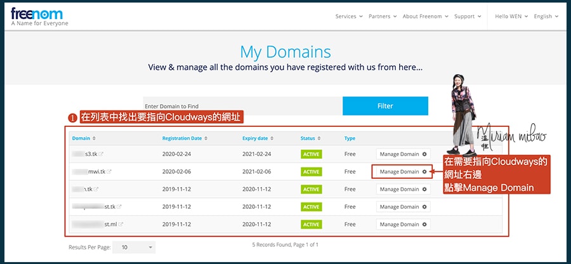Click the Filter button

point(385,106)
